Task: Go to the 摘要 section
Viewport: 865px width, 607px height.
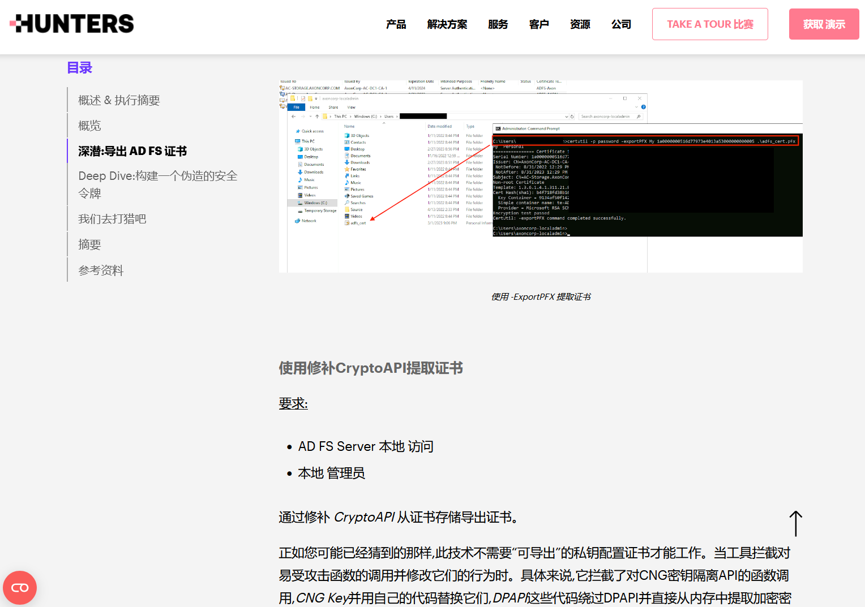Action: coord(89,244)
